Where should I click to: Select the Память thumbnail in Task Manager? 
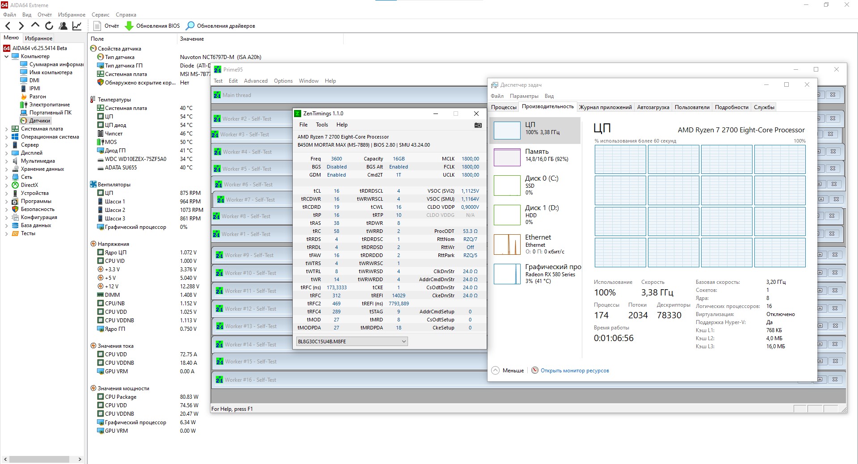pos(507,157)
